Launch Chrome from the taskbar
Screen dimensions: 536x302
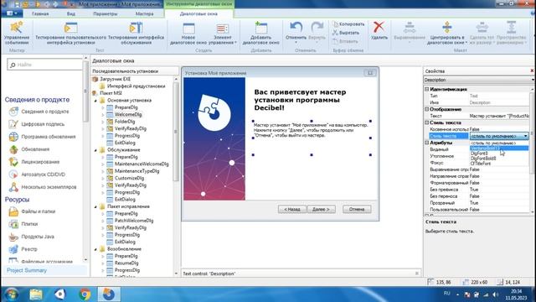pyautogui.click(x=85, y=294)
